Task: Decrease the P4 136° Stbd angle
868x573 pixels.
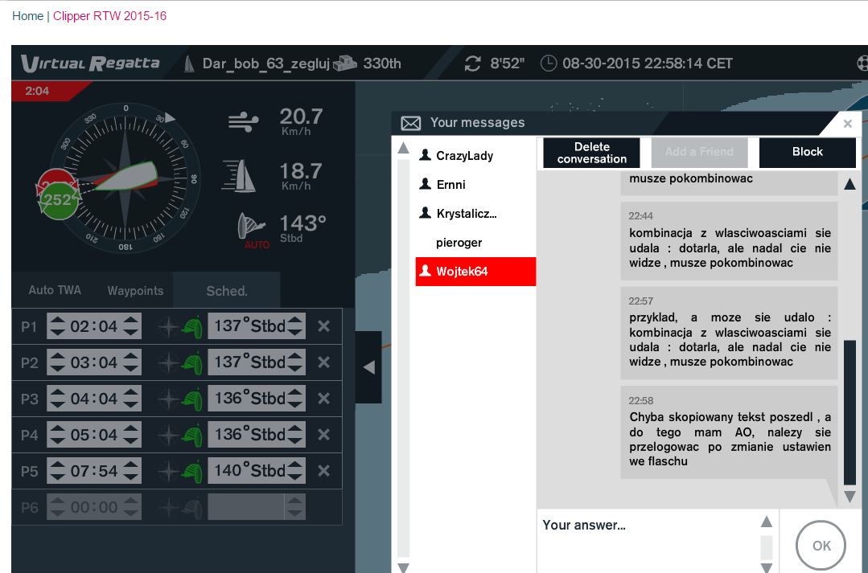Action: pos(295,441)
